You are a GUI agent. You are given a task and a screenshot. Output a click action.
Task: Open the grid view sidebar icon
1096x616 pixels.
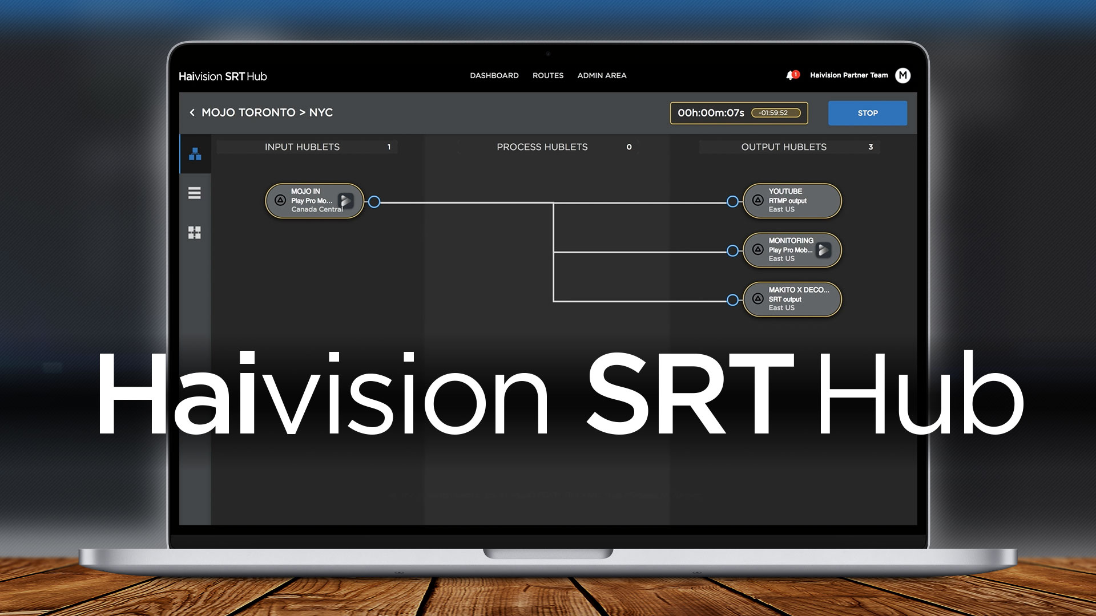coord(195,232)
